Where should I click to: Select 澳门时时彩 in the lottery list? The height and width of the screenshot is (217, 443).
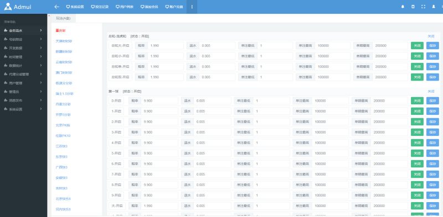pos(64,72)
